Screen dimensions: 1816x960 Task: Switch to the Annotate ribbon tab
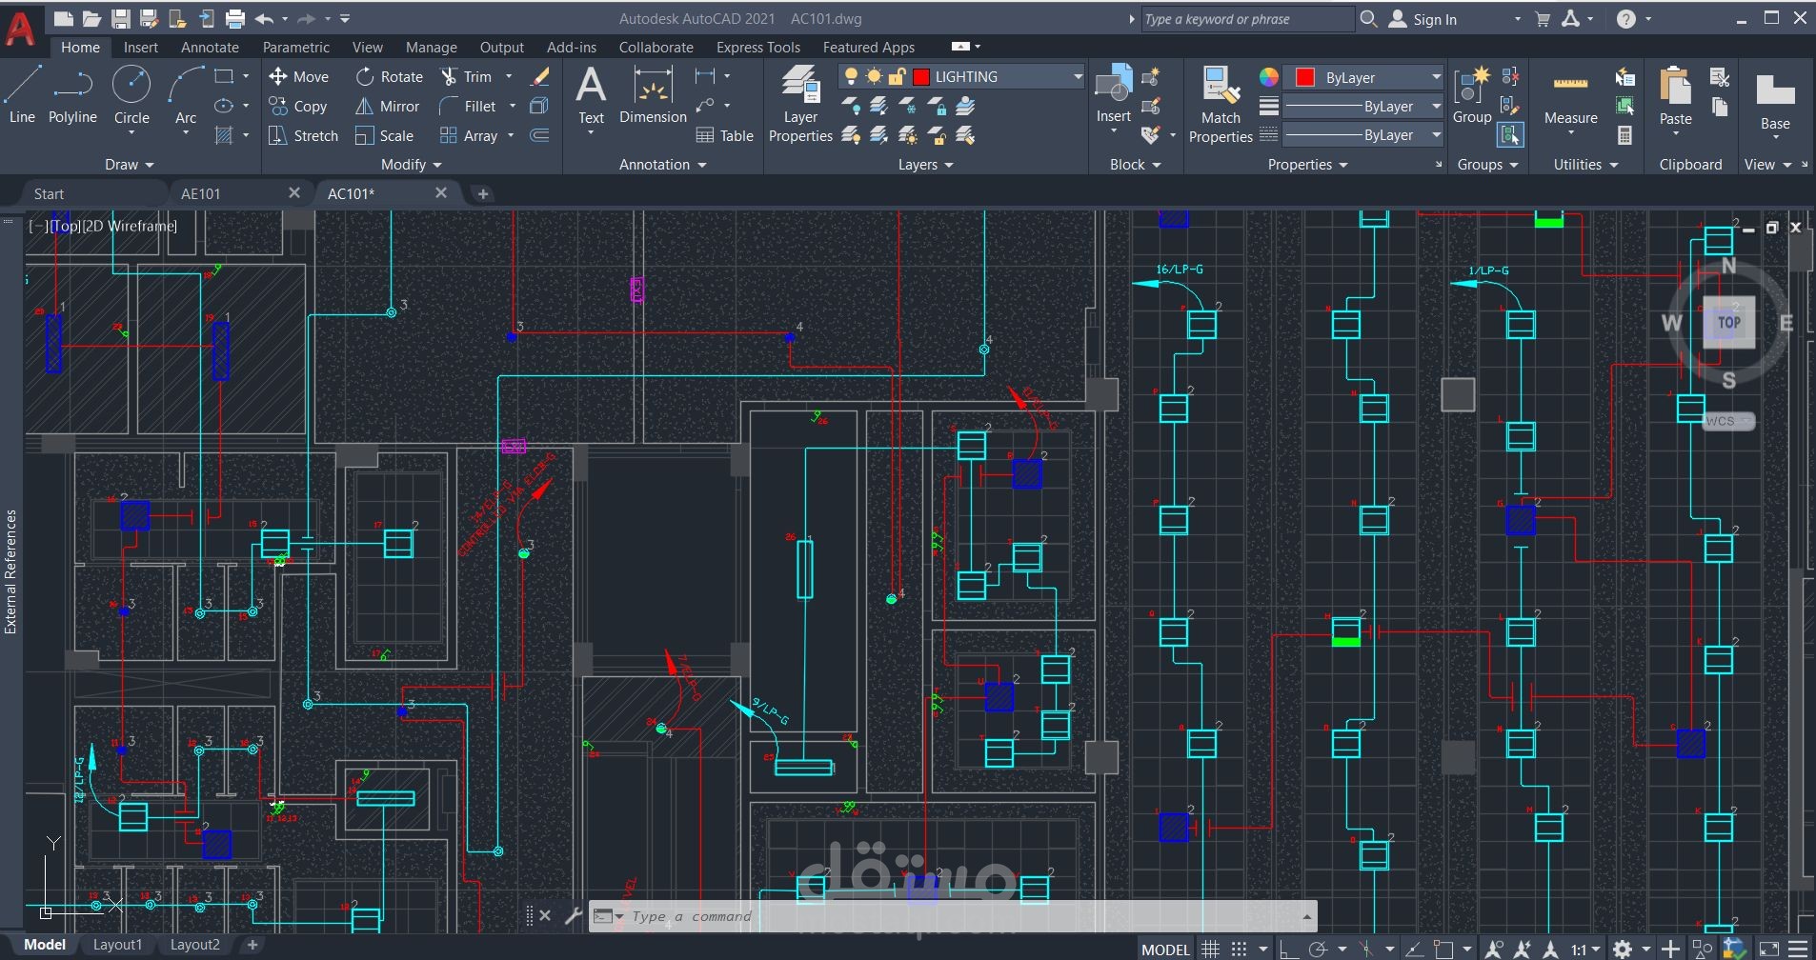210,48
